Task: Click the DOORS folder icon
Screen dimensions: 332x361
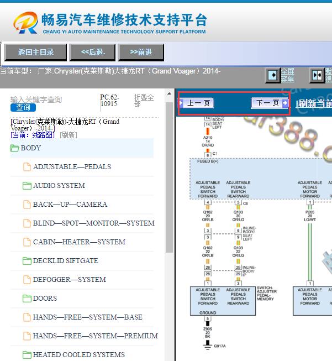Action: pyautogui.click(x=27, y=299)
